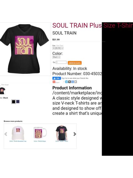View the SOUL TRAIN Mugs product
Image resolution: width=133 pixels, height=178 pixels.
tap(40, 141)
